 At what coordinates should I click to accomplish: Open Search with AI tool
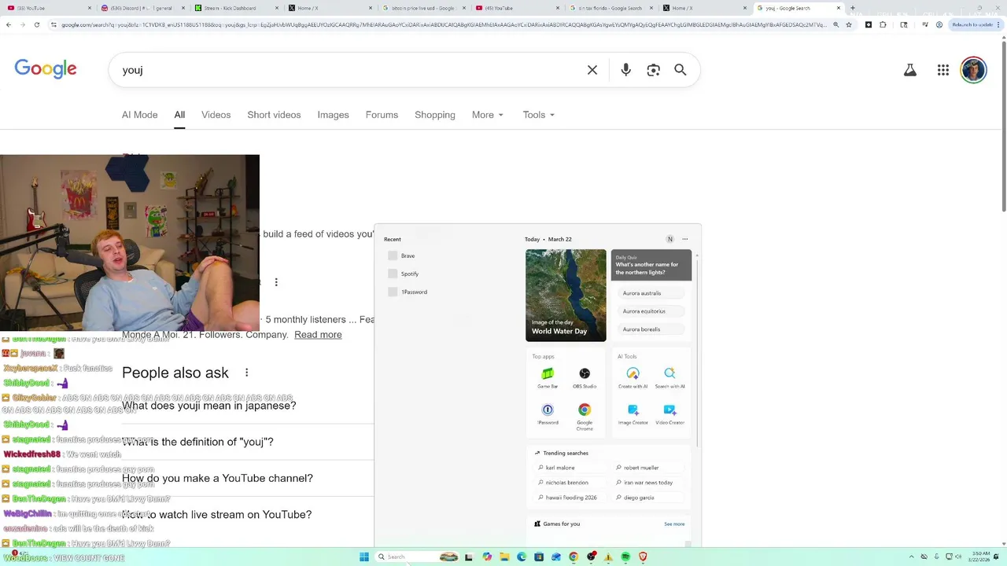click(669, 377)
